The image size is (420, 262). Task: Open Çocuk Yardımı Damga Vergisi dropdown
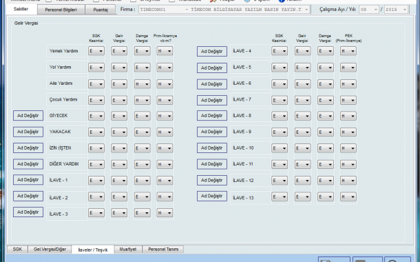[x=142, y=100]
